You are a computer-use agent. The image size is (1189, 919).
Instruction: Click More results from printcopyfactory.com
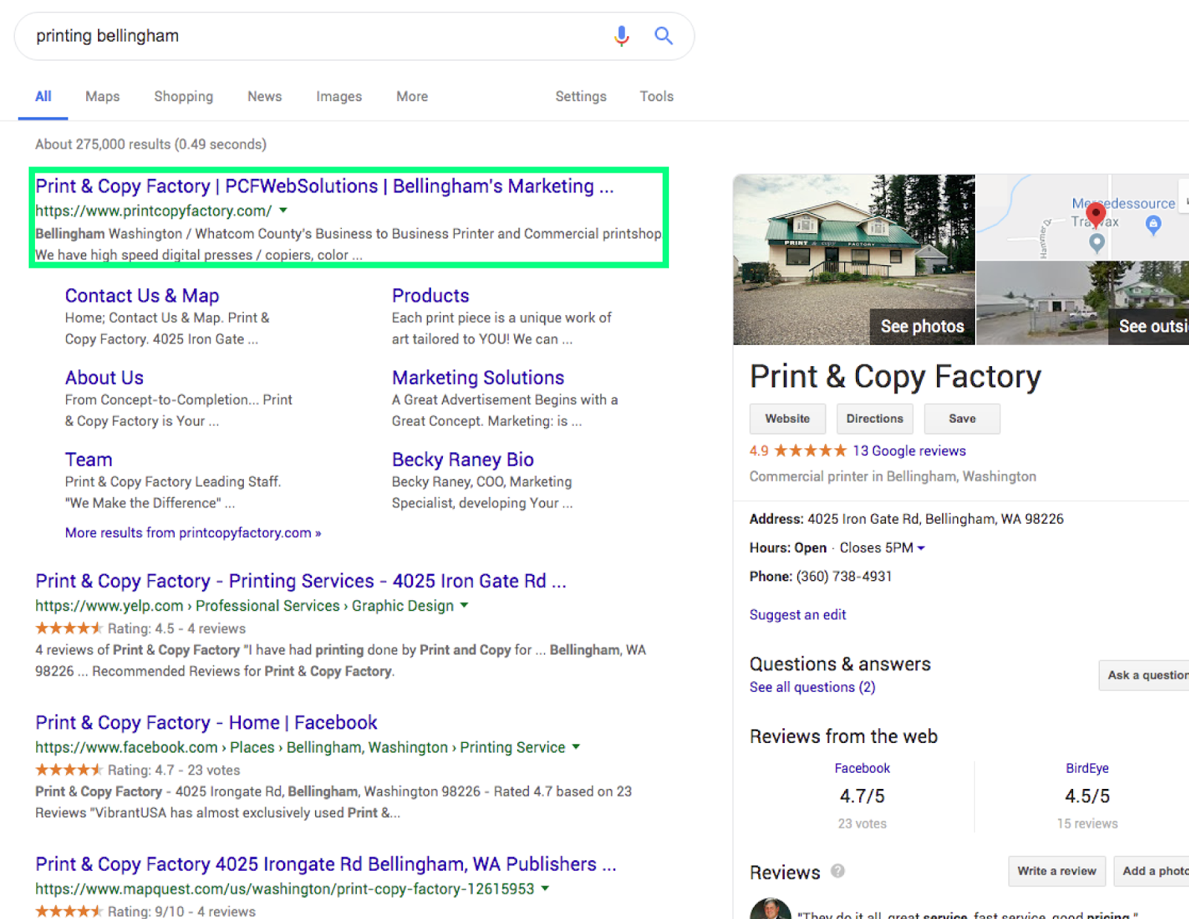pyautogui.click(x=193, y=533)
